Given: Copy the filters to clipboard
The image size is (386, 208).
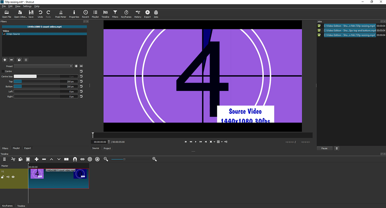Looking at the screenshot, I should pyautogui.click(x=19, y=60).
